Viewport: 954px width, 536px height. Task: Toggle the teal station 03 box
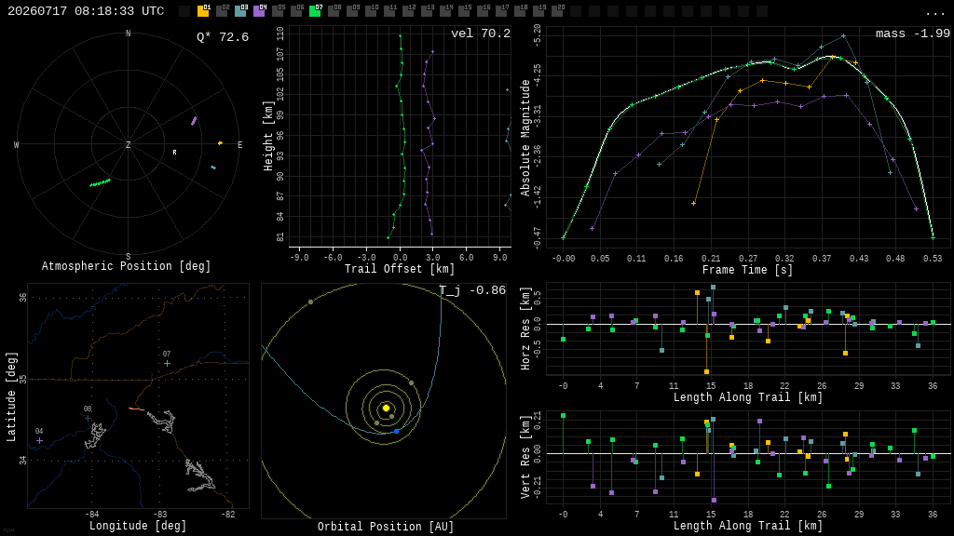tap(240, 11)
